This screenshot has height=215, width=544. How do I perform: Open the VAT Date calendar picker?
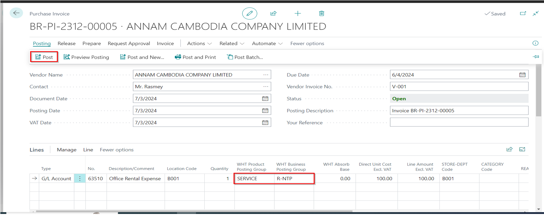click(265, 123)
